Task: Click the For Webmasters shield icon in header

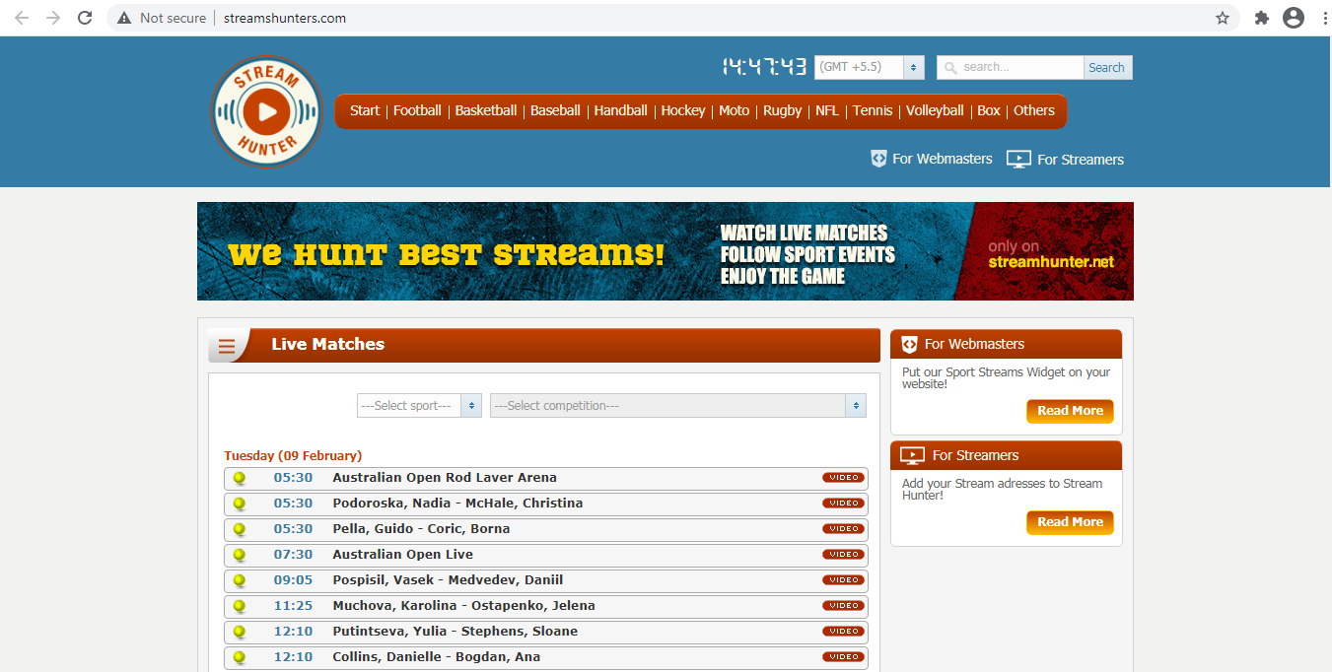Action: pos(879,159)
